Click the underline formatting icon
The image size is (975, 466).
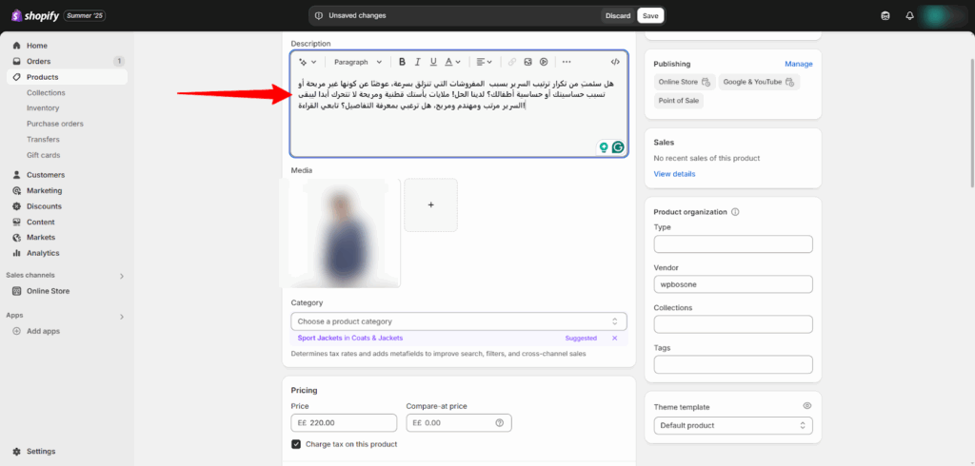(433, 62)
